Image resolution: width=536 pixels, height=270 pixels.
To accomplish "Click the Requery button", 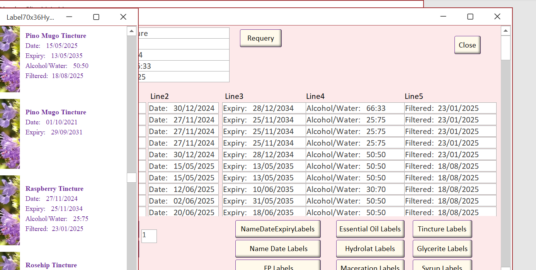I will pos(260,38).
